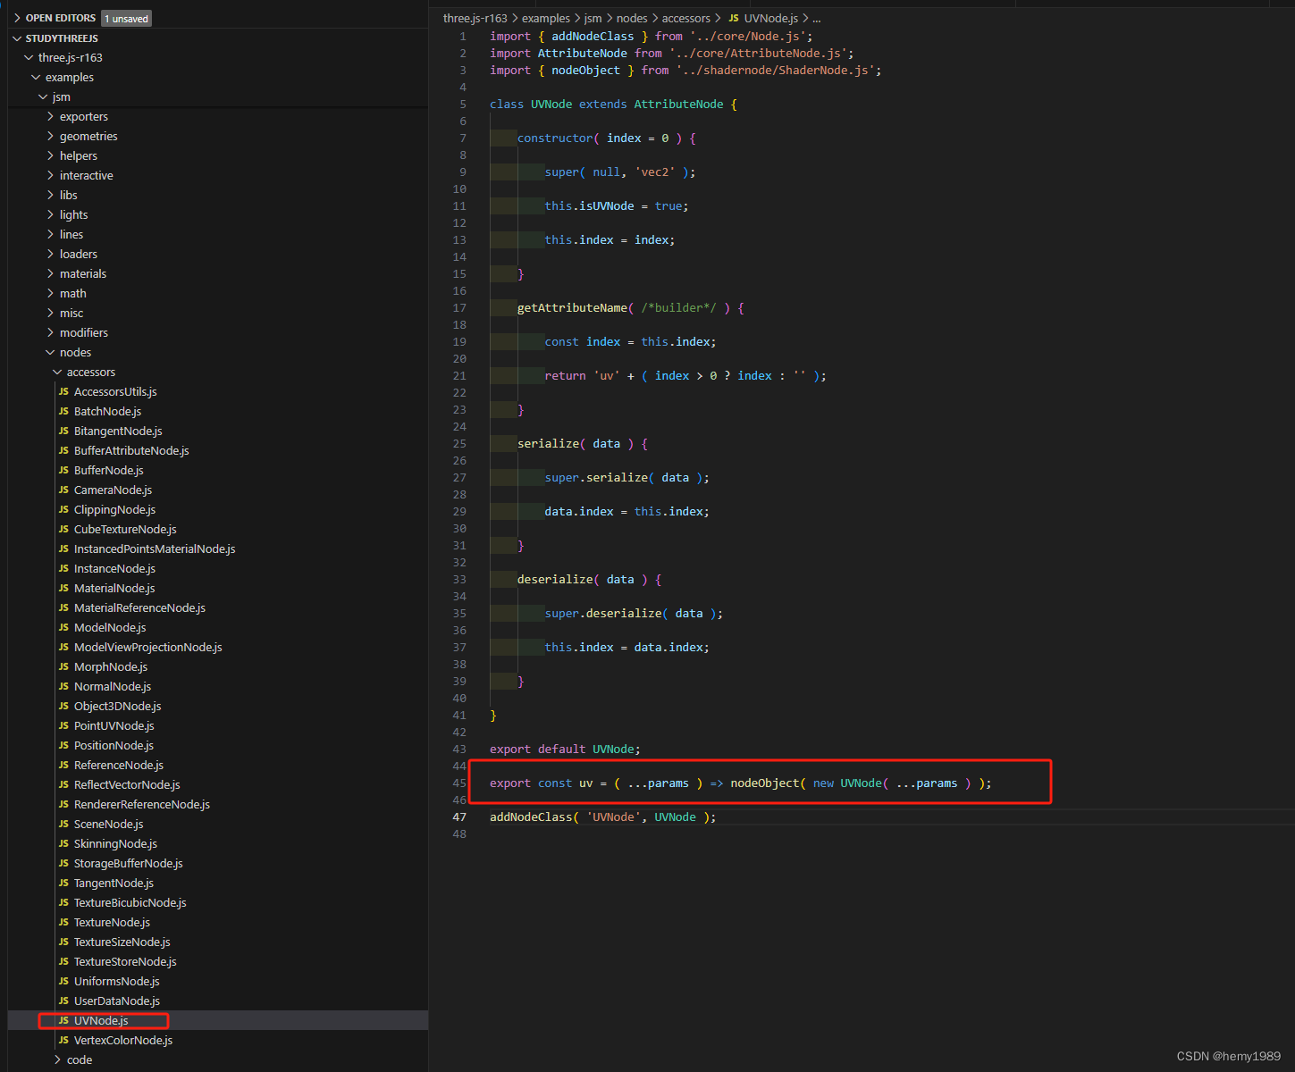1295x1072 pixels.
Task: Select 'nodes' in the breadcrumb path
Action: click(x=631, y=18)
